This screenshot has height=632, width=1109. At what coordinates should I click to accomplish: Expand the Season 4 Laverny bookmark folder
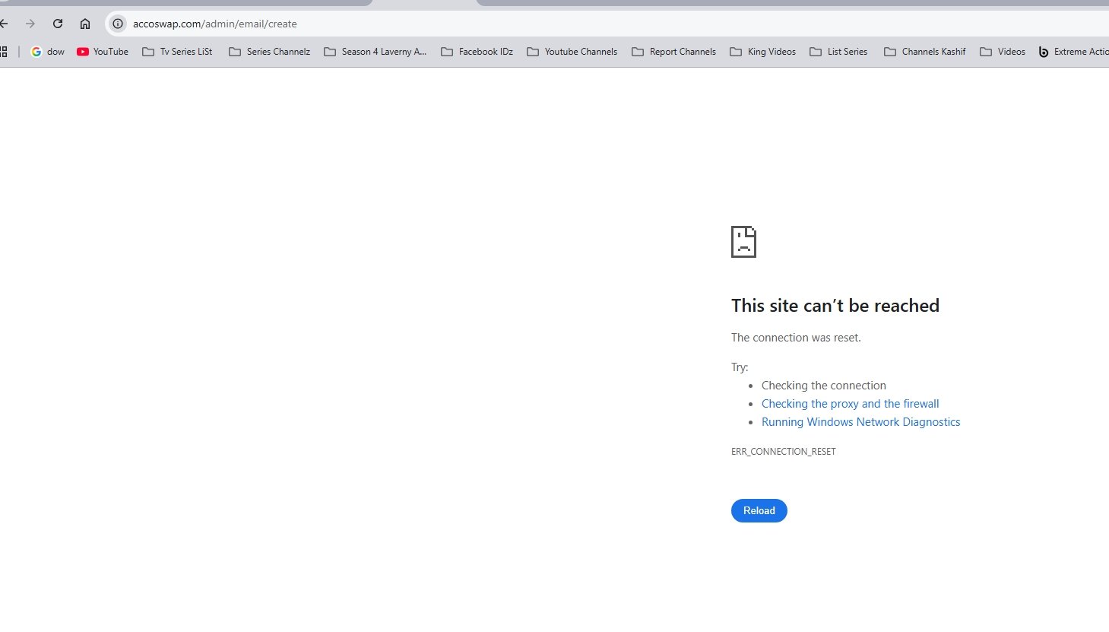375,52
